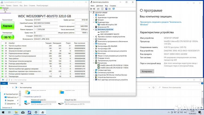
Task: Collapse Дисковые устройства node
Action: 93,29
